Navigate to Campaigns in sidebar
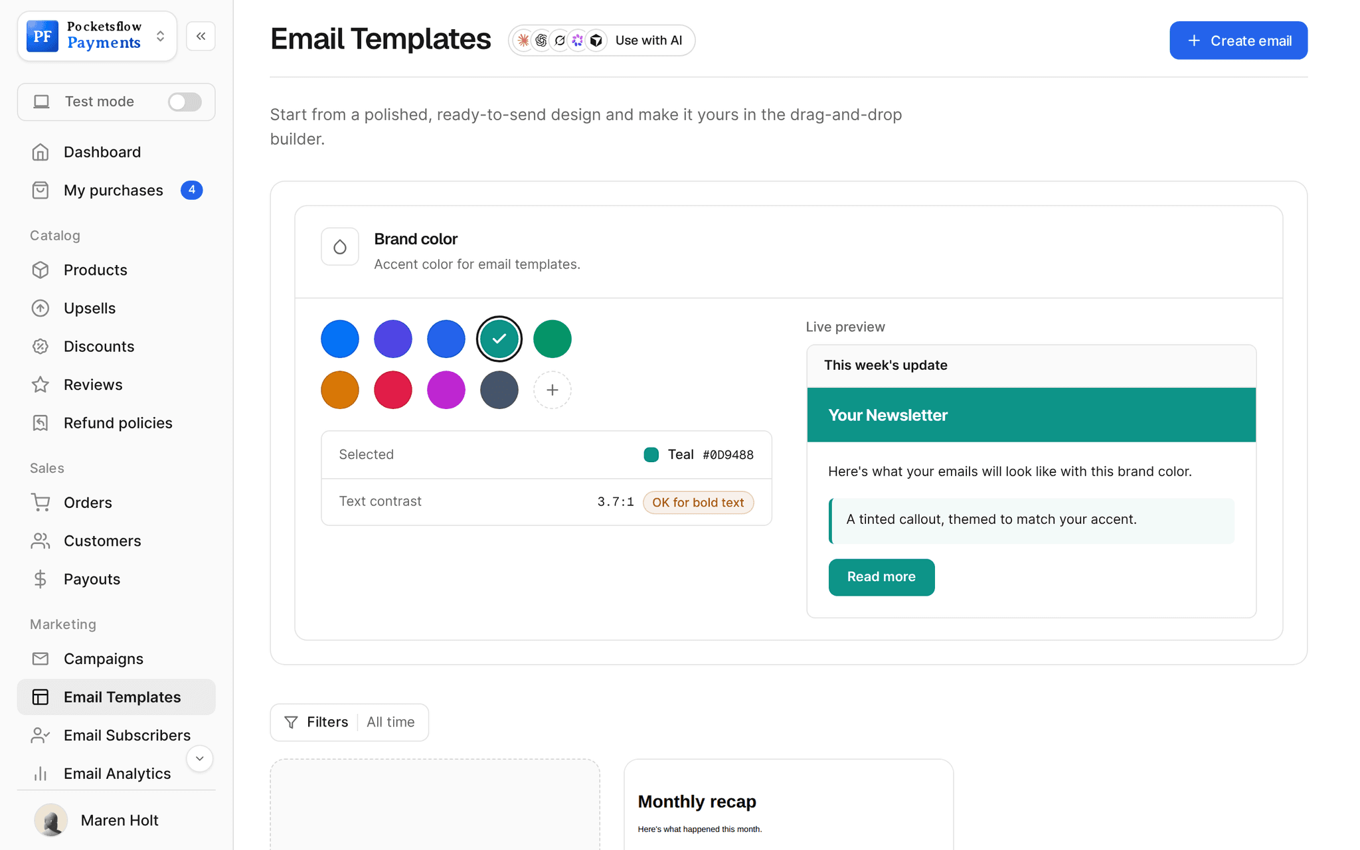Image resolution: width=1360 pixels, height=850 pixels. pyautogui.click(x=116, y=659)
